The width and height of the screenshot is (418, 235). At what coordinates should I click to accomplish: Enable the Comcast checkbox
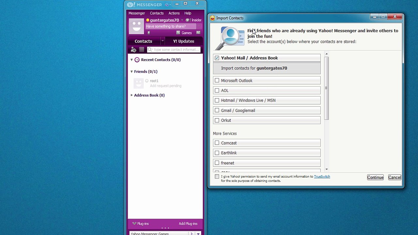point(217,143)
